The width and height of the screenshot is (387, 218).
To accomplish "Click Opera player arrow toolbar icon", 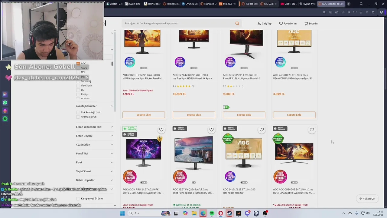I will click(x=349, y=12).
